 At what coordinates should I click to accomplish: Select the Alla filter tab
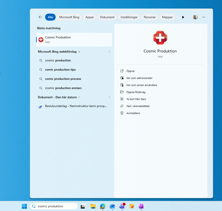tap(50, 17)
